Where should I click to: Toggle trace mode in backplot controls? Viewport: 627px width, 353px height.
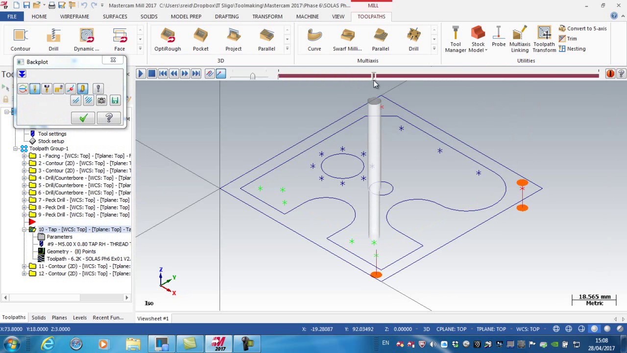pyautogui.click(x=210, y=74)
